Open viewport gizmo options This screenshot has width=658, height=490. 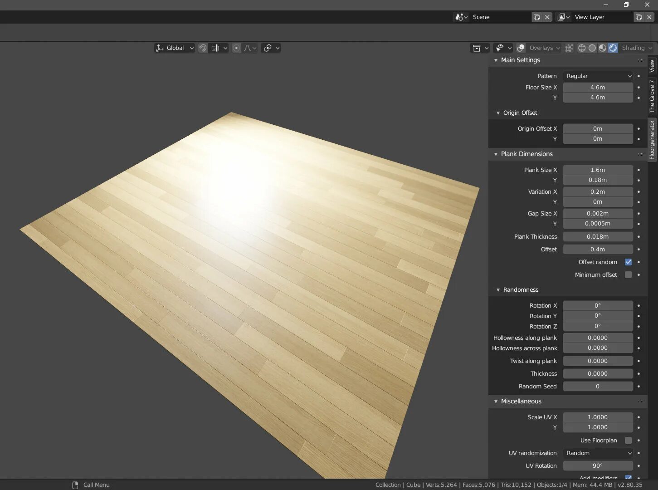pos(503,48)
